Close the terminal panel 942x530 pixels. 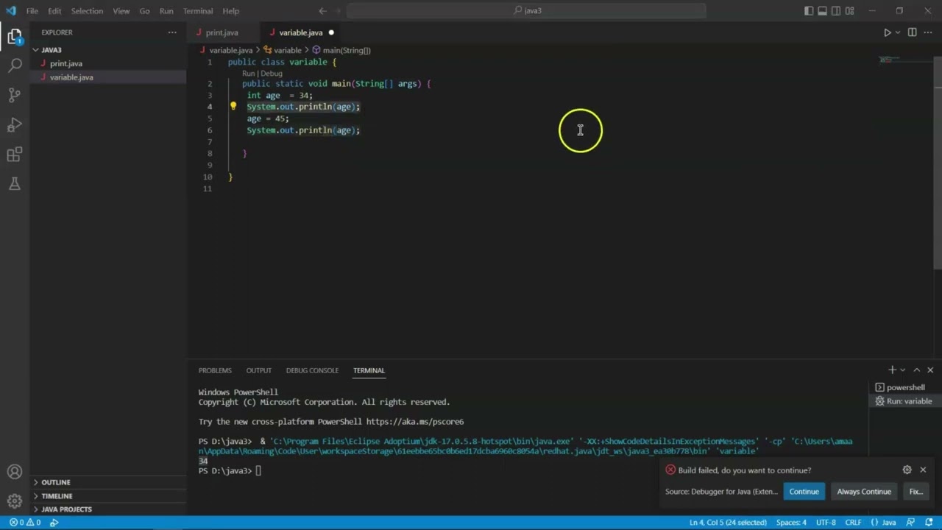coord(930,370)
